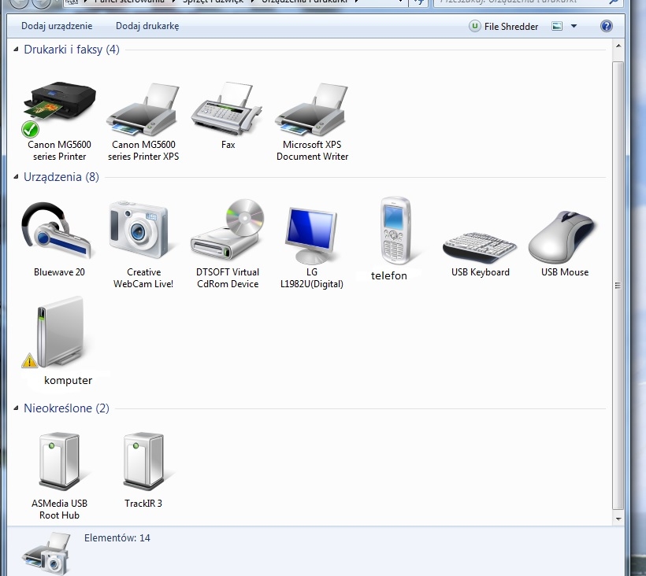Click the 'Creative WebCam Live!' label
Image resolution: width=646 pixels, height=576 pixels.
point(143,278)
